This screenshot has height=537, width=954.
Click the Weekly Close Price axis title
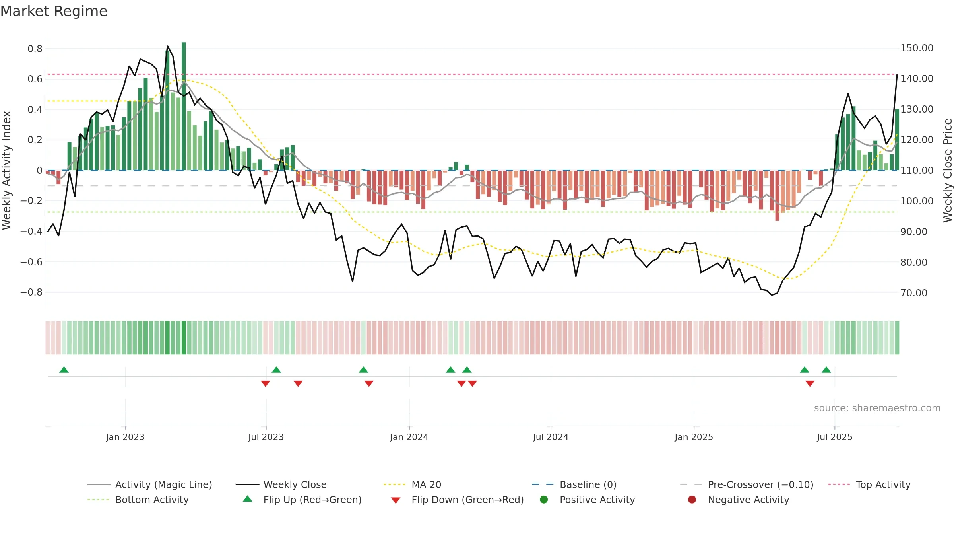(948, 170)
